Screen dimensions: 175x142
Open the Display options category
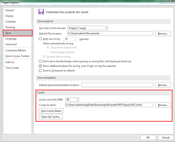(x=9, y=16)
